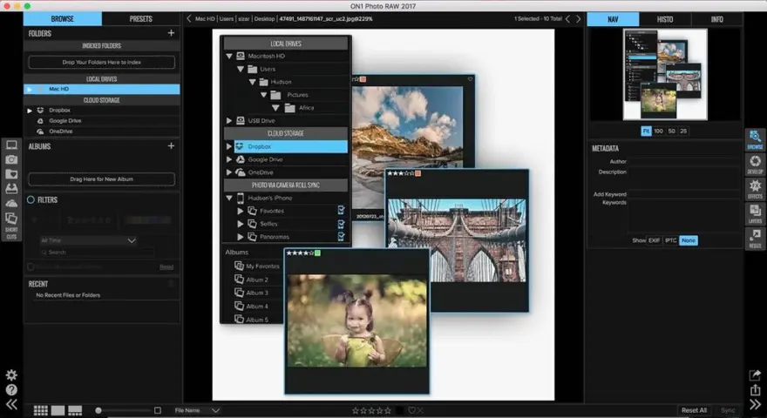The height and width of the screenshot is (418, 767).
Task: Go to the previous photo arrow
Action: click(x=567, y=19)
